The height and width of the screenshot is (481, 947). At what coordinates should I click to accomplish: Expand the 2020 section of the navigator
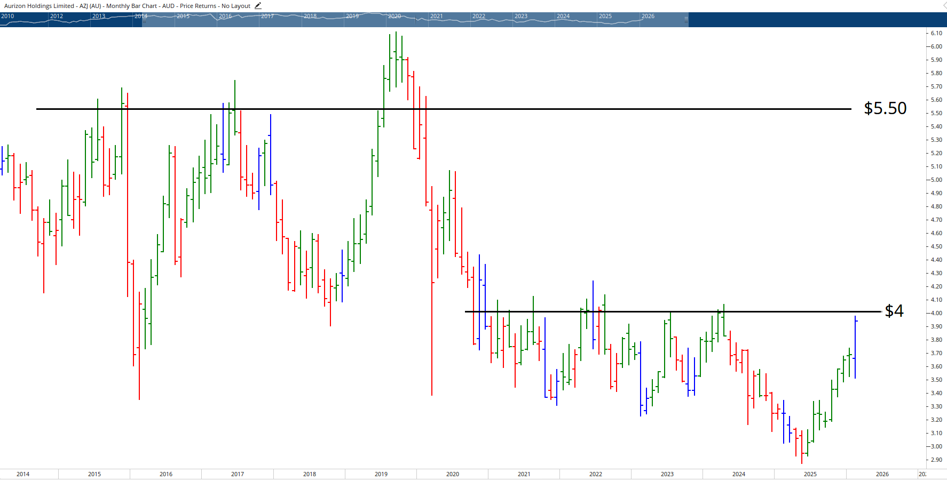394,16
